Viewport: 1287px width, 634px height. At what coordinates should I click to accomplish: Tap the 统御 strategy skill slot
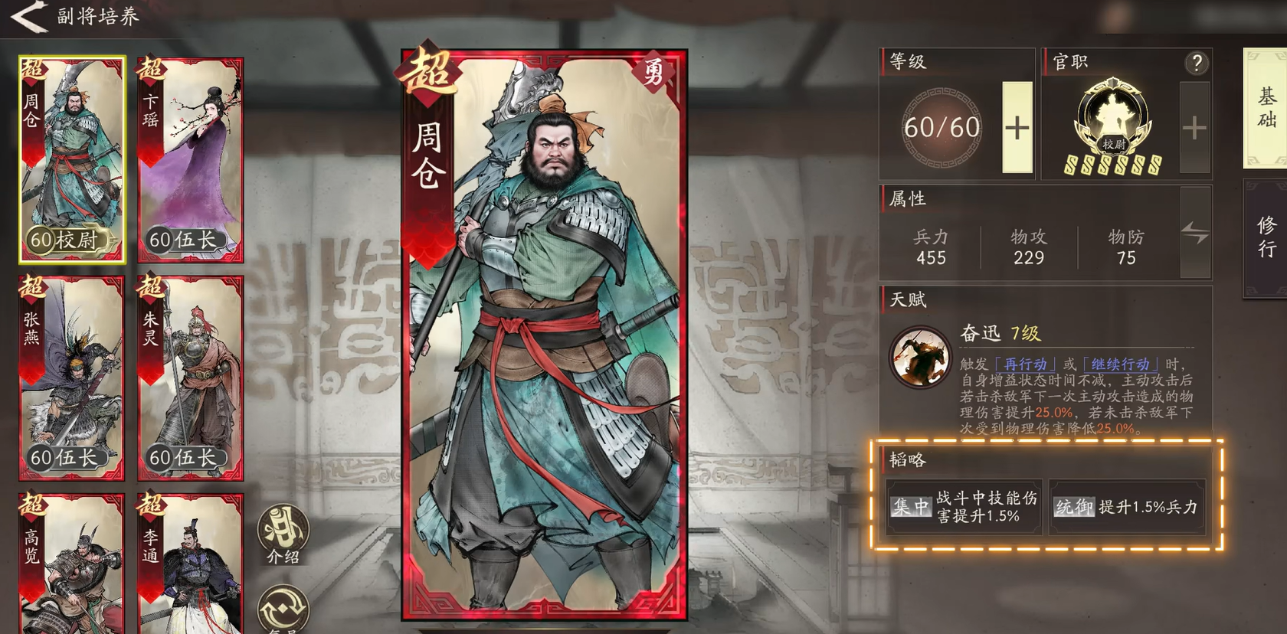tap(1127, 507)
